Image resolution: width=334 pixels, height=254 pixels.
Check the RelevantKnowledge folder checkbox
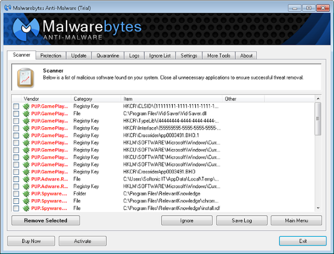(16, 193)
